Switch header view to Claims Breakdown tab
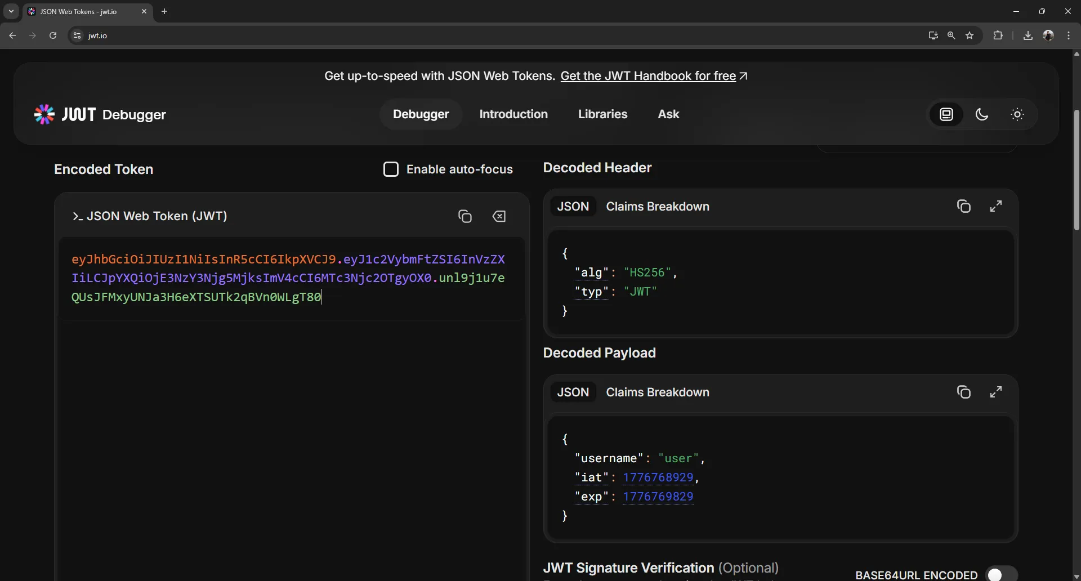 pyautogui.click(x=658, y=206)
